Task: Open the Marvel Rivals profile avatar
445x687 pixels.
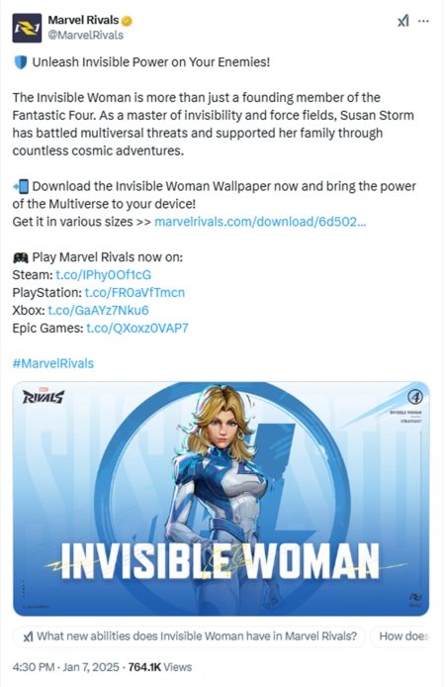Action: [x=27, y=28]
